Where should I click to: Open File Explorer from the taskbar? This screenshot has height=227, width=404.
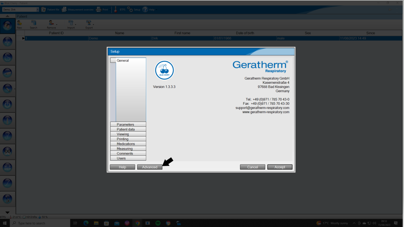point(96,223)
